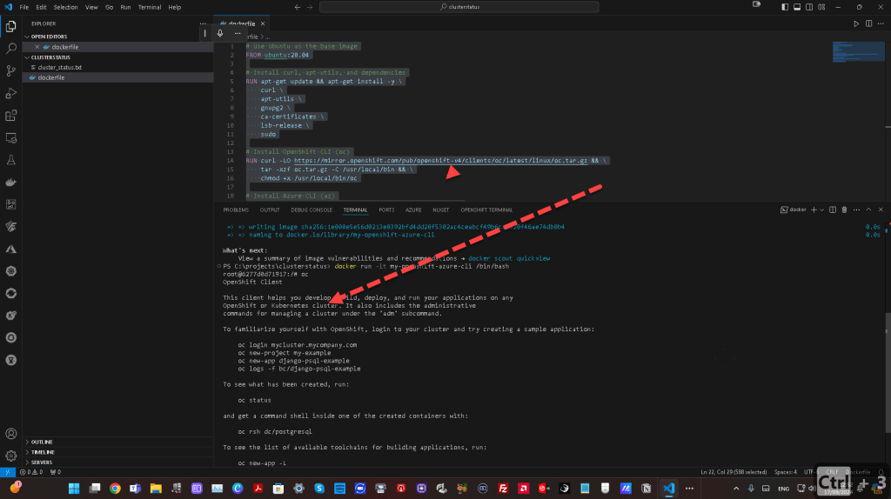Open the remote window indicator in status bar
Viewport: 891px width, 499px height.
click(7, 472)
